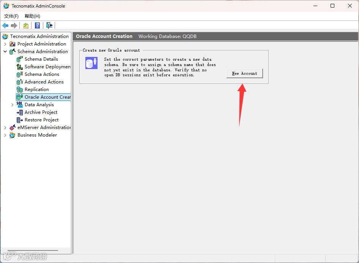Select Schema Actions tree item
The height and width of the screenshot is (263, 359).
pyautogui.click(x=42, y=74)
